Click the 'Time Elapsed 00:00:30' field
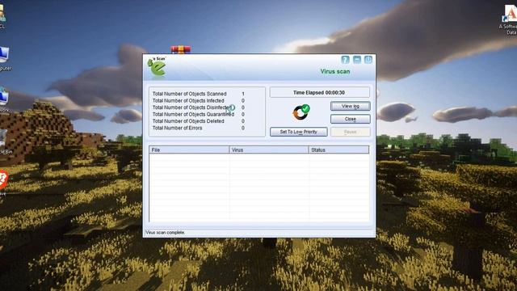The height and width of the screenshot is (291, 517). click(x=320, y=93)
